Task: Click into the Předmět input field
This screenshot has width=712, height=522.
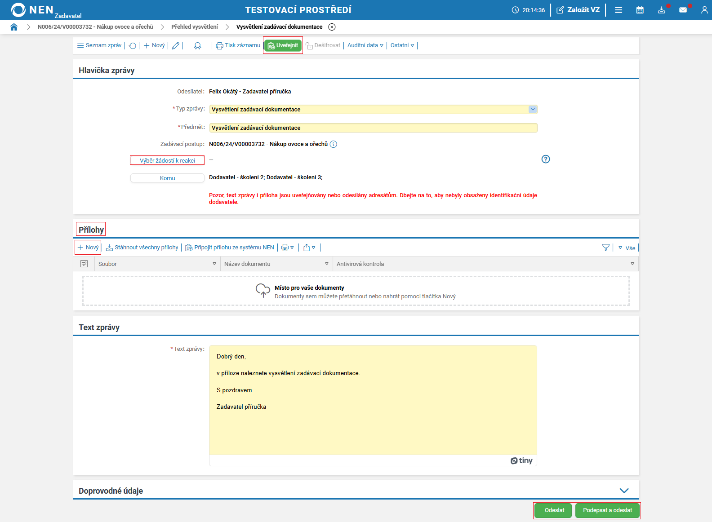Action: pyautogui.click(x=373, y=128)
